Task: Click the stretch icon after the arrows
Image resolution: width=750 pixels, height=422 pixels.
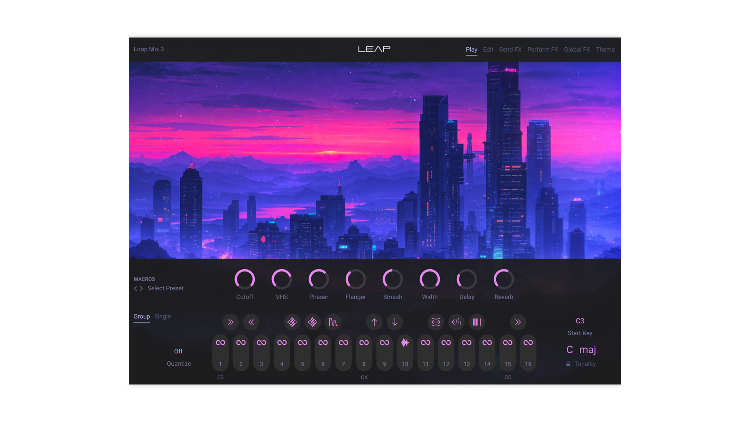Action: click(x=435, y=322)
